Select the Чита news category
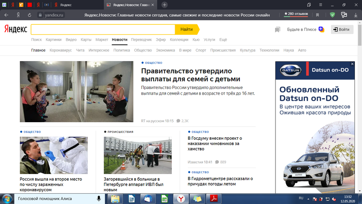Viewport: 362px width, 204px height. 80,50
